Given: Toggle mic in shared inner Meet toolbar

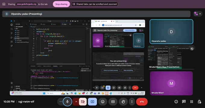Looking at the screenshot, I should [x=96, y=88].
